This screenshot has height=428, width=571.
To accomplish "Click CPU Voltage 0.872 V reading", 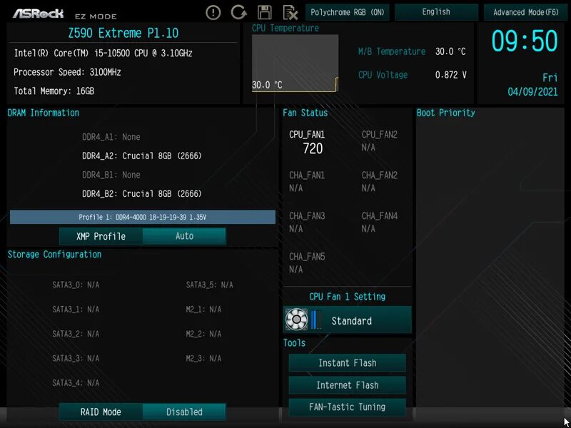I will pos(413,75).
